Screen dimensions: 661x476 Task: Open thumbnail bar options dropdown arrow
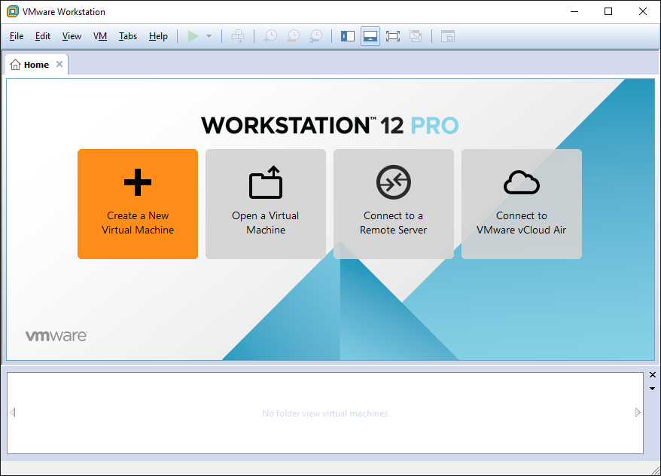point(652,389)
